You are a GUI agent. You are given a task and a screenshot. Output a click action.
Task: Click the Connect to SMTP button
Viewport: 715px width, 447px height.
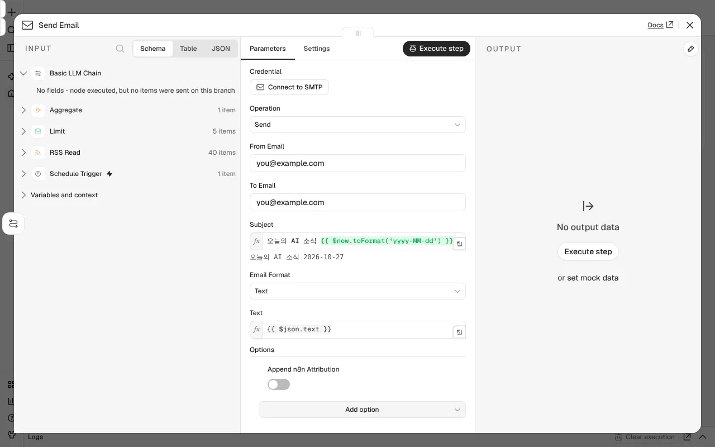[289, 87]
